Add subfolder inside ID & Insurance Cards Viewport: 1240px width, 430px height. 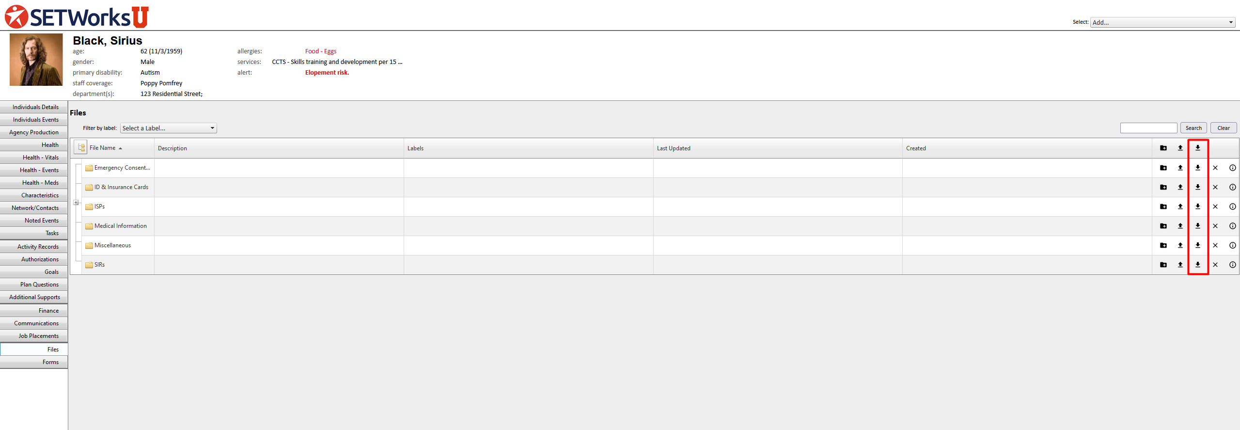click(1163, 187)
